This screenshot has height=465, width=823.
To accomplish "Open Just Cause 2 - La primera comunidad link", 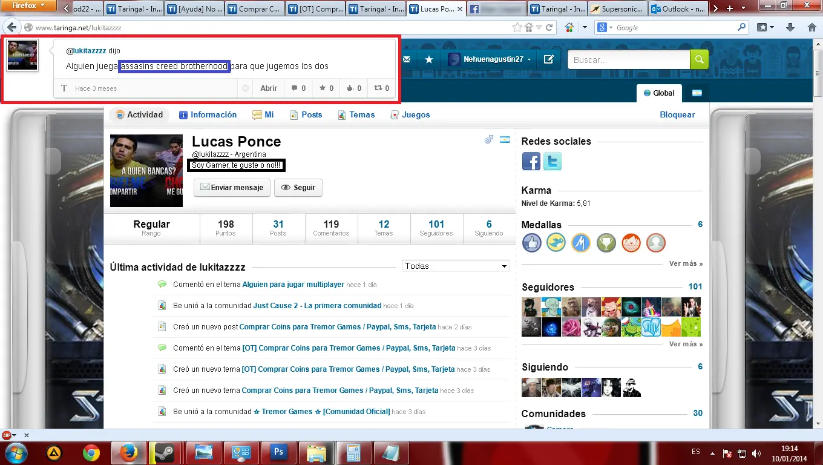I will 317,306.
